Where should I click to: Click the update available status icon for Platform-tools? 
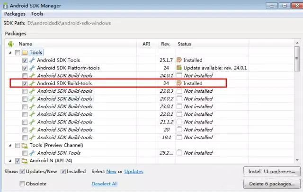tap(179, 68)
